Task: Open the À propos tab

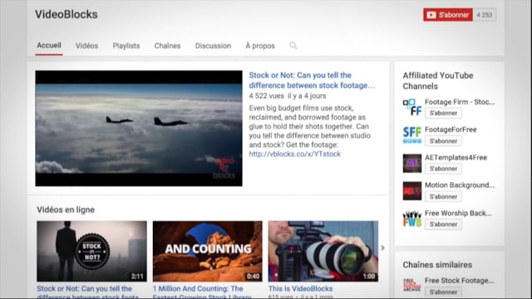Action: coord(260,46)
